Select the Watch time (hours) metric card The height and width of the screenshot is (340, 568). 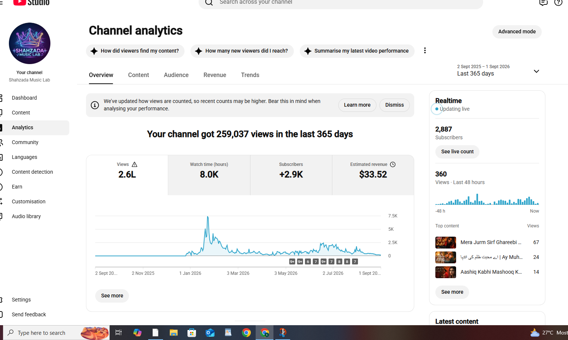pos(209,175)
